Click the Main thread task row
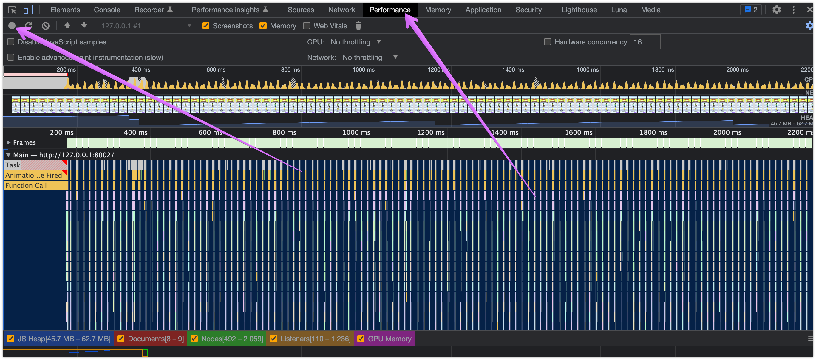The height and width of the screenshot is (360, 816). point(34,165)
